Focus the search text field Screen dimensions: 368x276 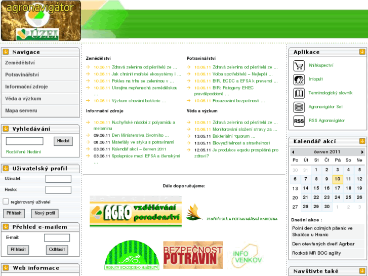[x=25, y=141]
